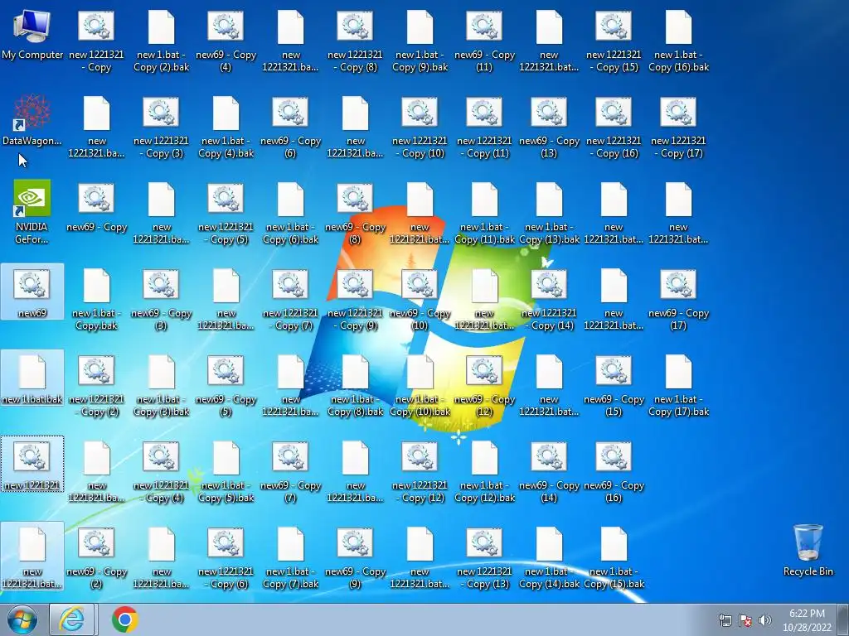The height and width of the screenshot is (636, 849).
Task: Select batch file new 1221321 - Copy (8)
Action: (355, 41)
